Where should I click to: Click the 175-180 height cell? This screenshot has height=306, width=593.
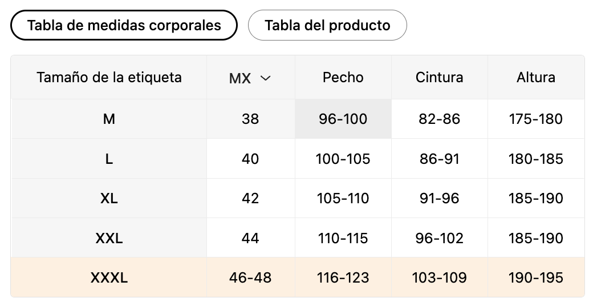[536, 119]
